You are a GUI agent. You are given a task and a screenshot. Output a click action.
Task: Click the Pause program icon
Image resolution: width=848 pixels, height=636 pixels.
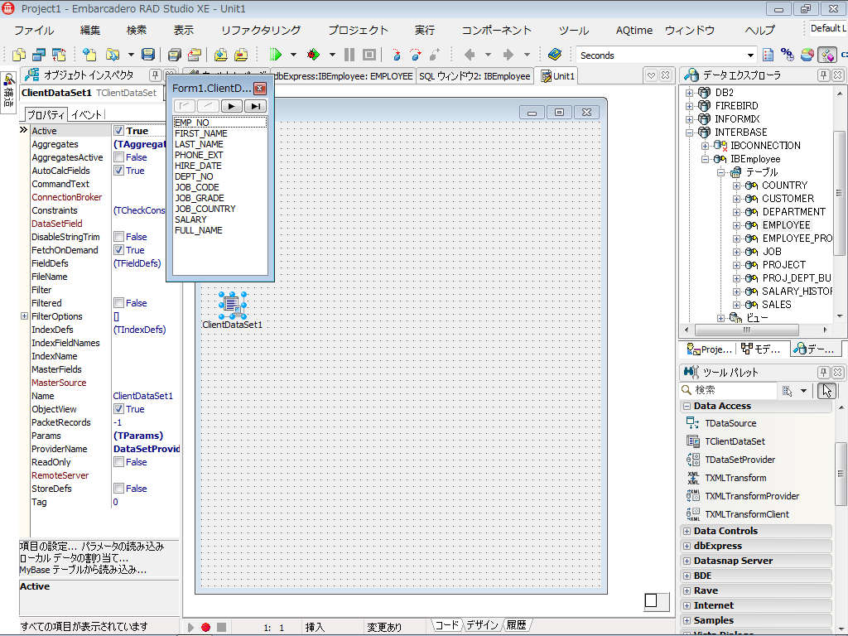[349, 55]
